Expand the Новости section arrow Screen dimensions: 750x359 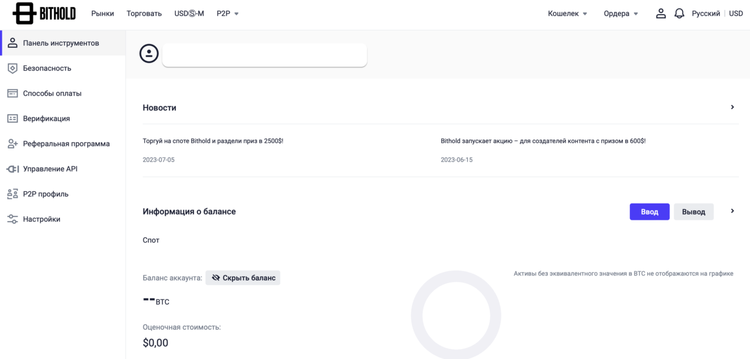click(732, 107)
